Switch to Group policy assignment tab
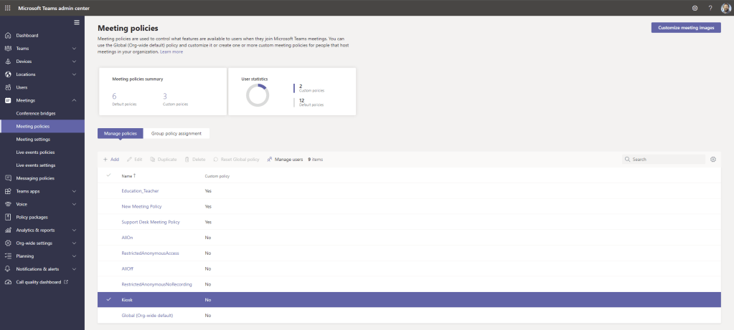 click(x=176, y=133)
